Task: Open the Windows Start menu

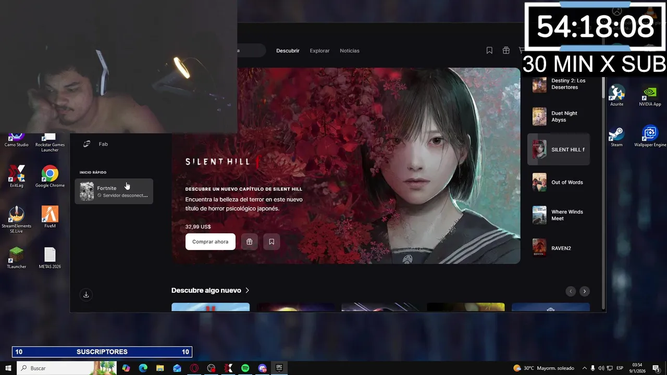Action: pyautogui.click(x=8, y=368)
